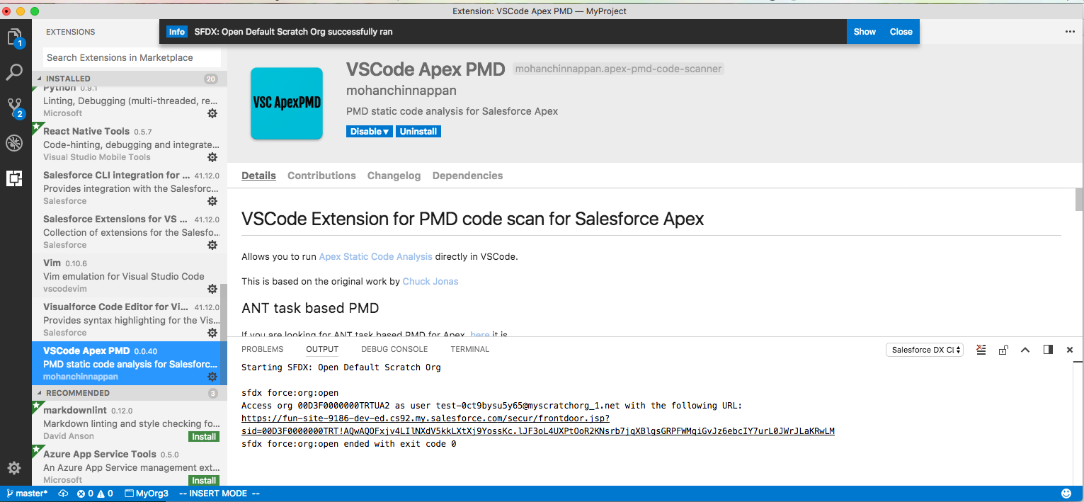Publish changes with the cloud icon
The width and height of the screenshot is (1084, 502).
63,494
